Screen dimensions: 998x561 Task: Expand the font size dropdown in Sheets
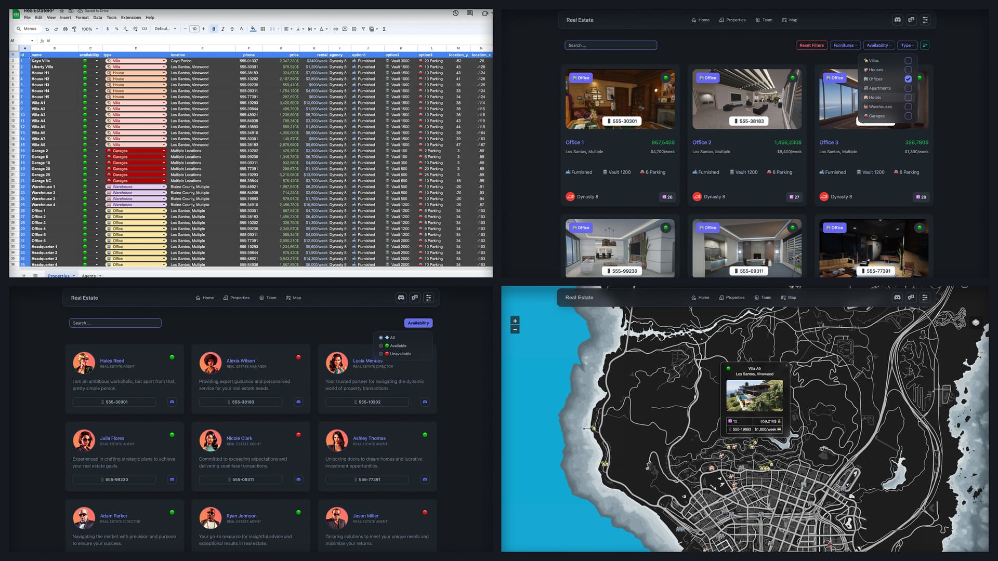(x=194, y=29)
